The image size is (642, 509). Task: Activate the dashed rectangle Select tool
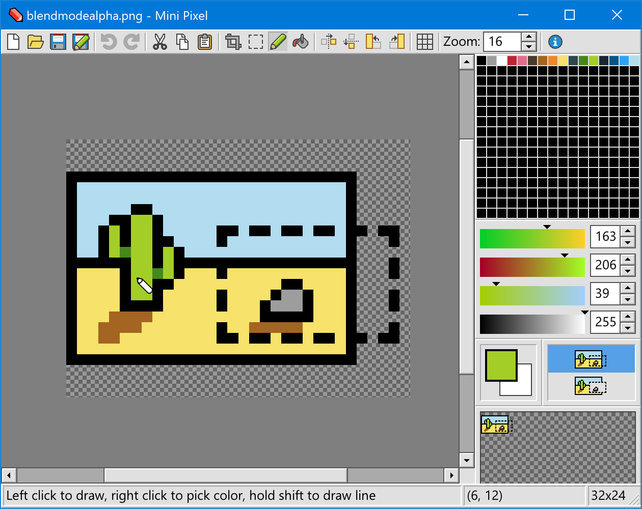[256, 42]
